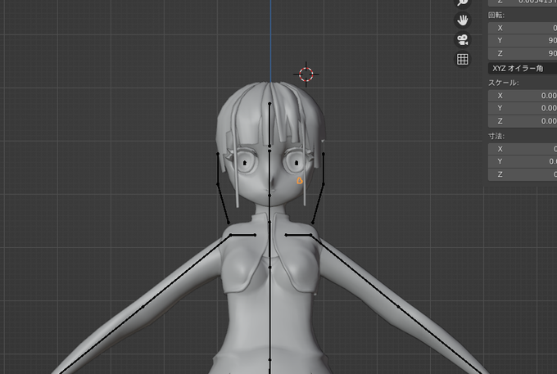Viewport: 557px width, 374px height.
Task: Edit the スケール Z value field
Action: pyautogui.click(x=523, y=121)
